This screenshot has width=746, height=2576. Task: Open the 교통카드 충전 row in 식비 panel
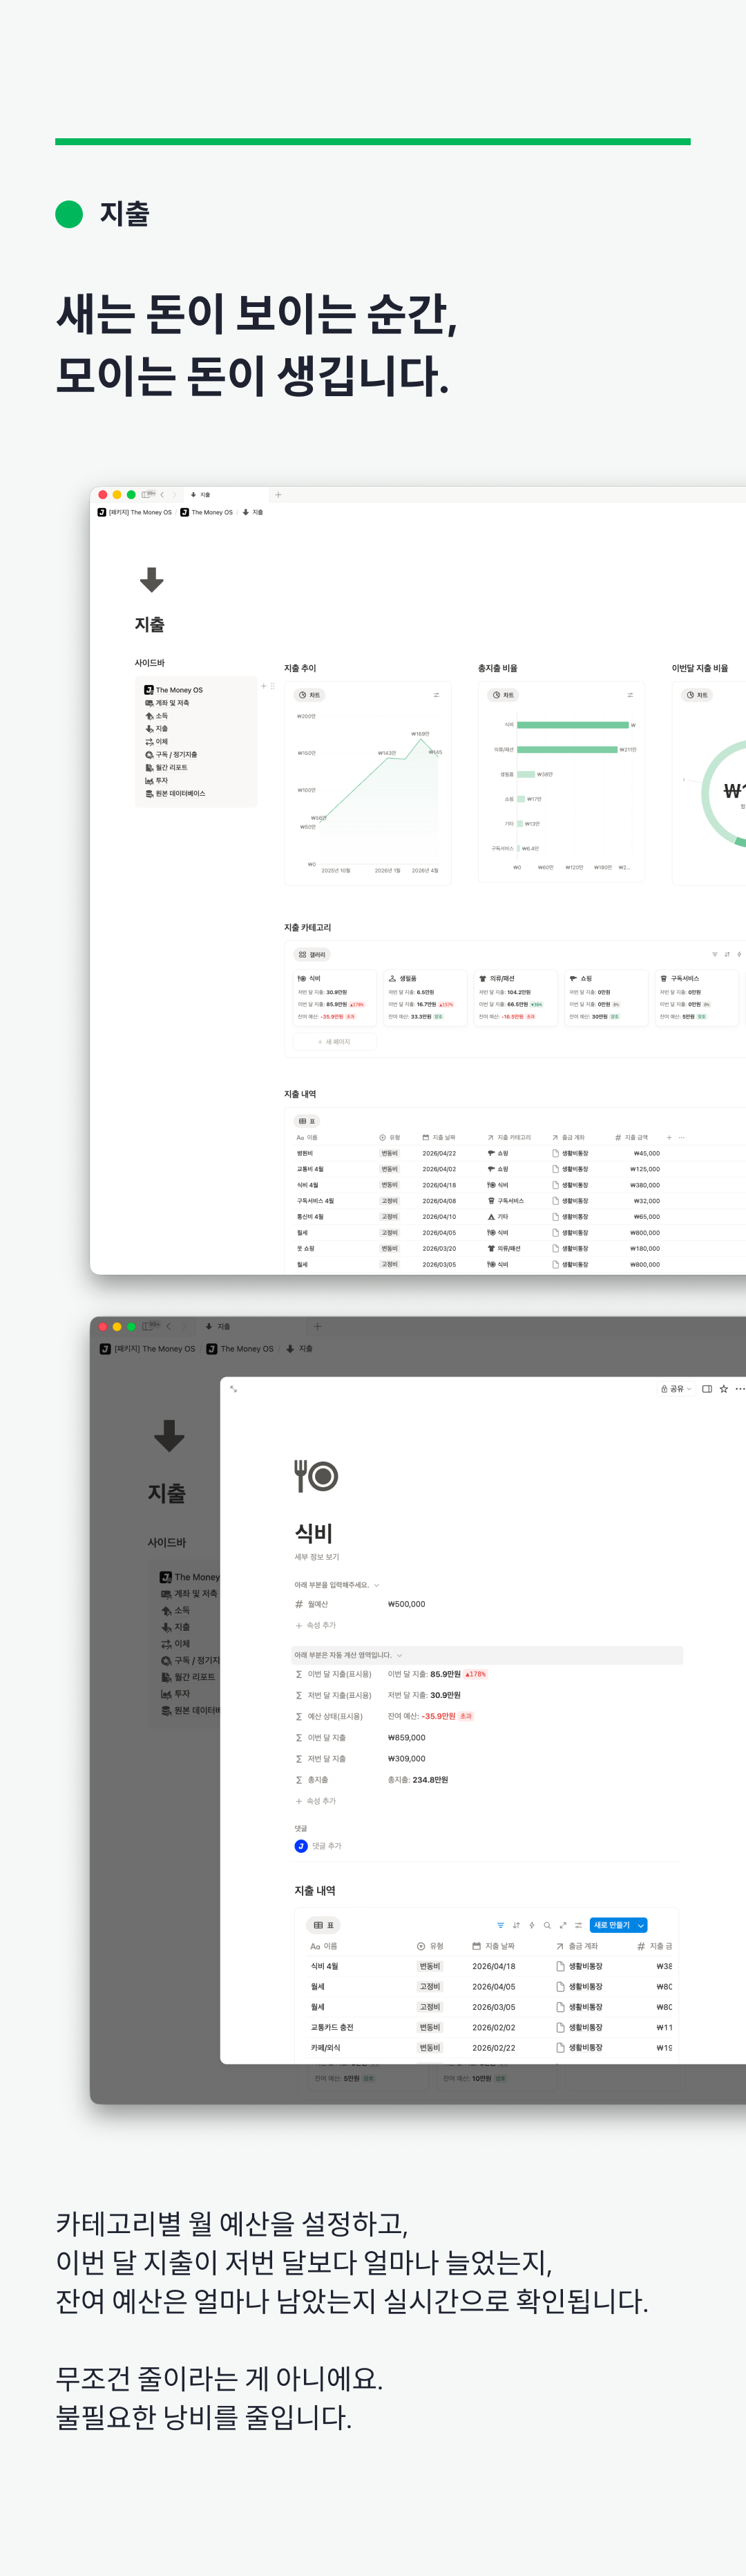pyautogui.click(x=332, y=2027)
